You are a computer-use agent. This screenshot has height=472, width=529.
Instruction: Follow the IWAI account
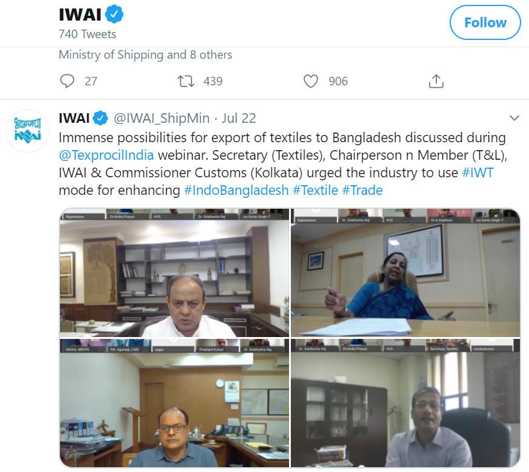pyautogui.click(x=485, y=22)
